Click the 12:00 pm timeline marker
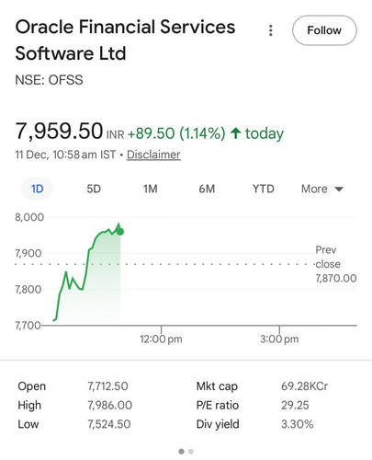 point(161,339)
